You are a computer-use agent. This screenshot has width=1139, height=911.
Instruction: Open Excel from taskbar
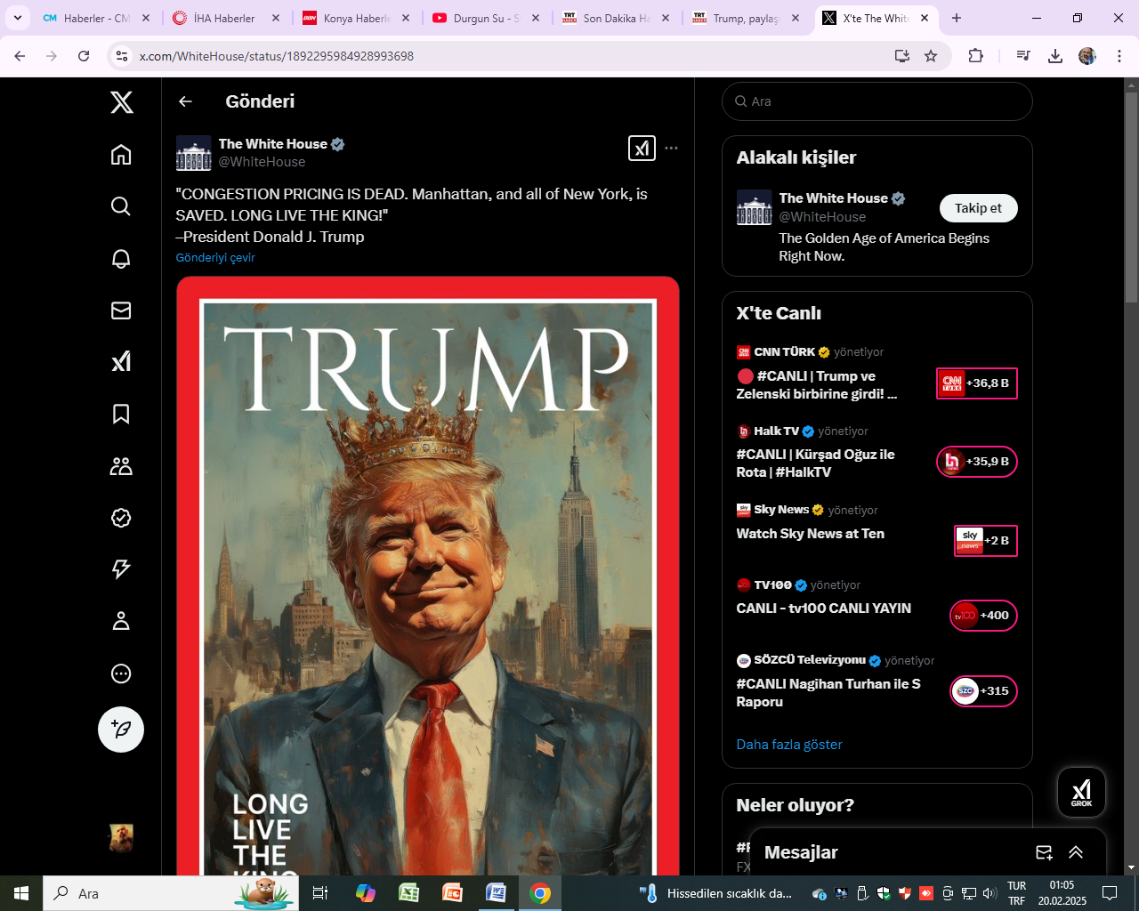point(408,893)
